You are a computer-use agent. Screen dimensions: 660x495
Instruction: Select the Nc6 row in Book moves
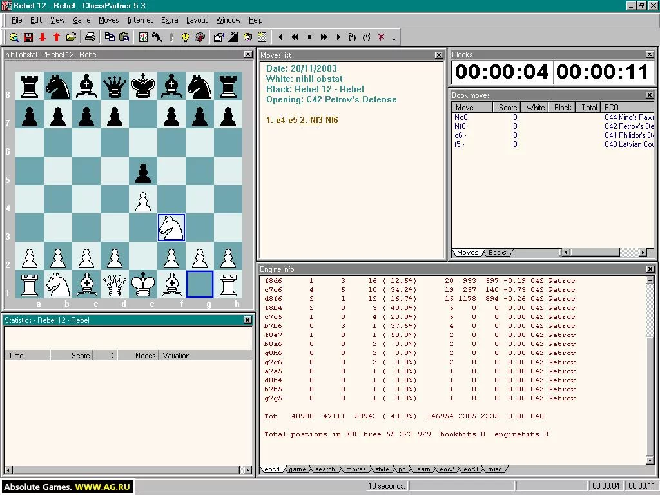coord(552,117)
